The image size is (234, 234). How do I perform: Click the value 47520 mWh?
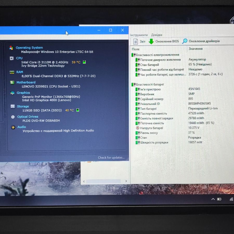point(196,113)
